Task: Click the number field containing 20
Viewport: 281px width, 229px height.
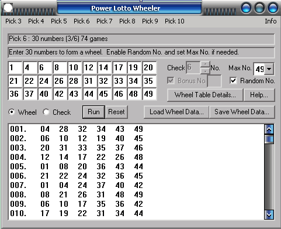Action: [x=150, y=67]
